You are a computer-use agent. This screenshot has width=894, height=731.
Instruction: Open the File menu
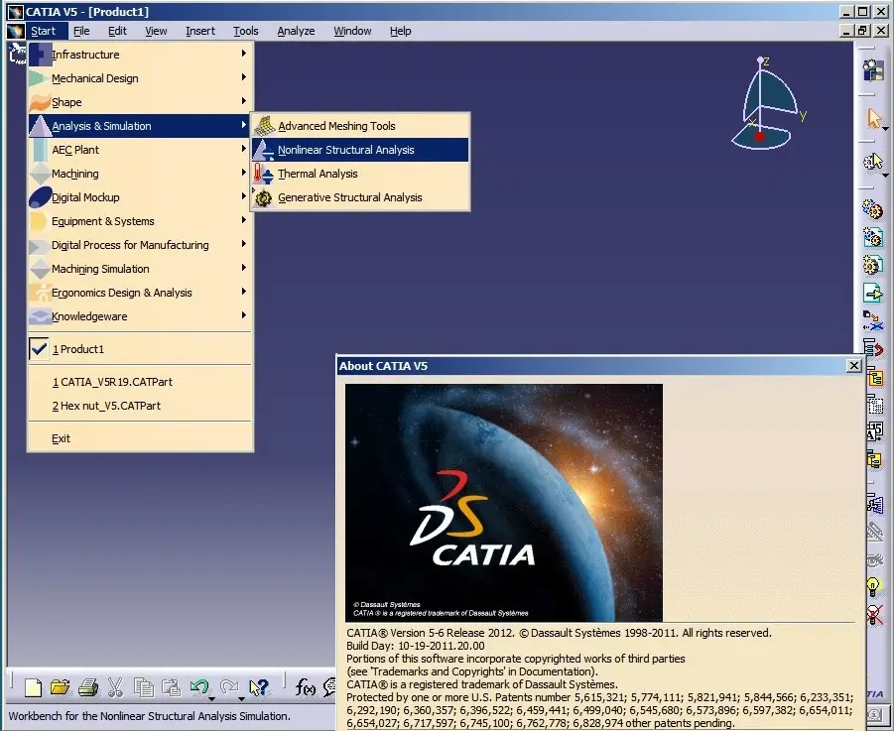(x=81, y=31)
